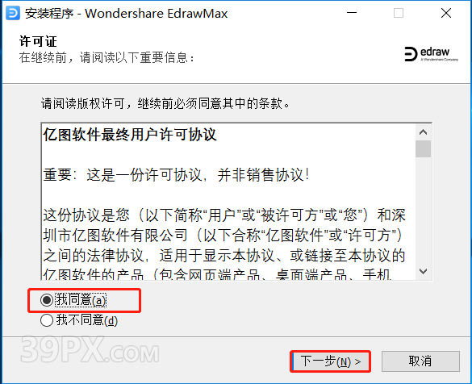This screenshot has width=472, height=384.
Task: Click inside the license agreement text box
Action: coord(229,202)
